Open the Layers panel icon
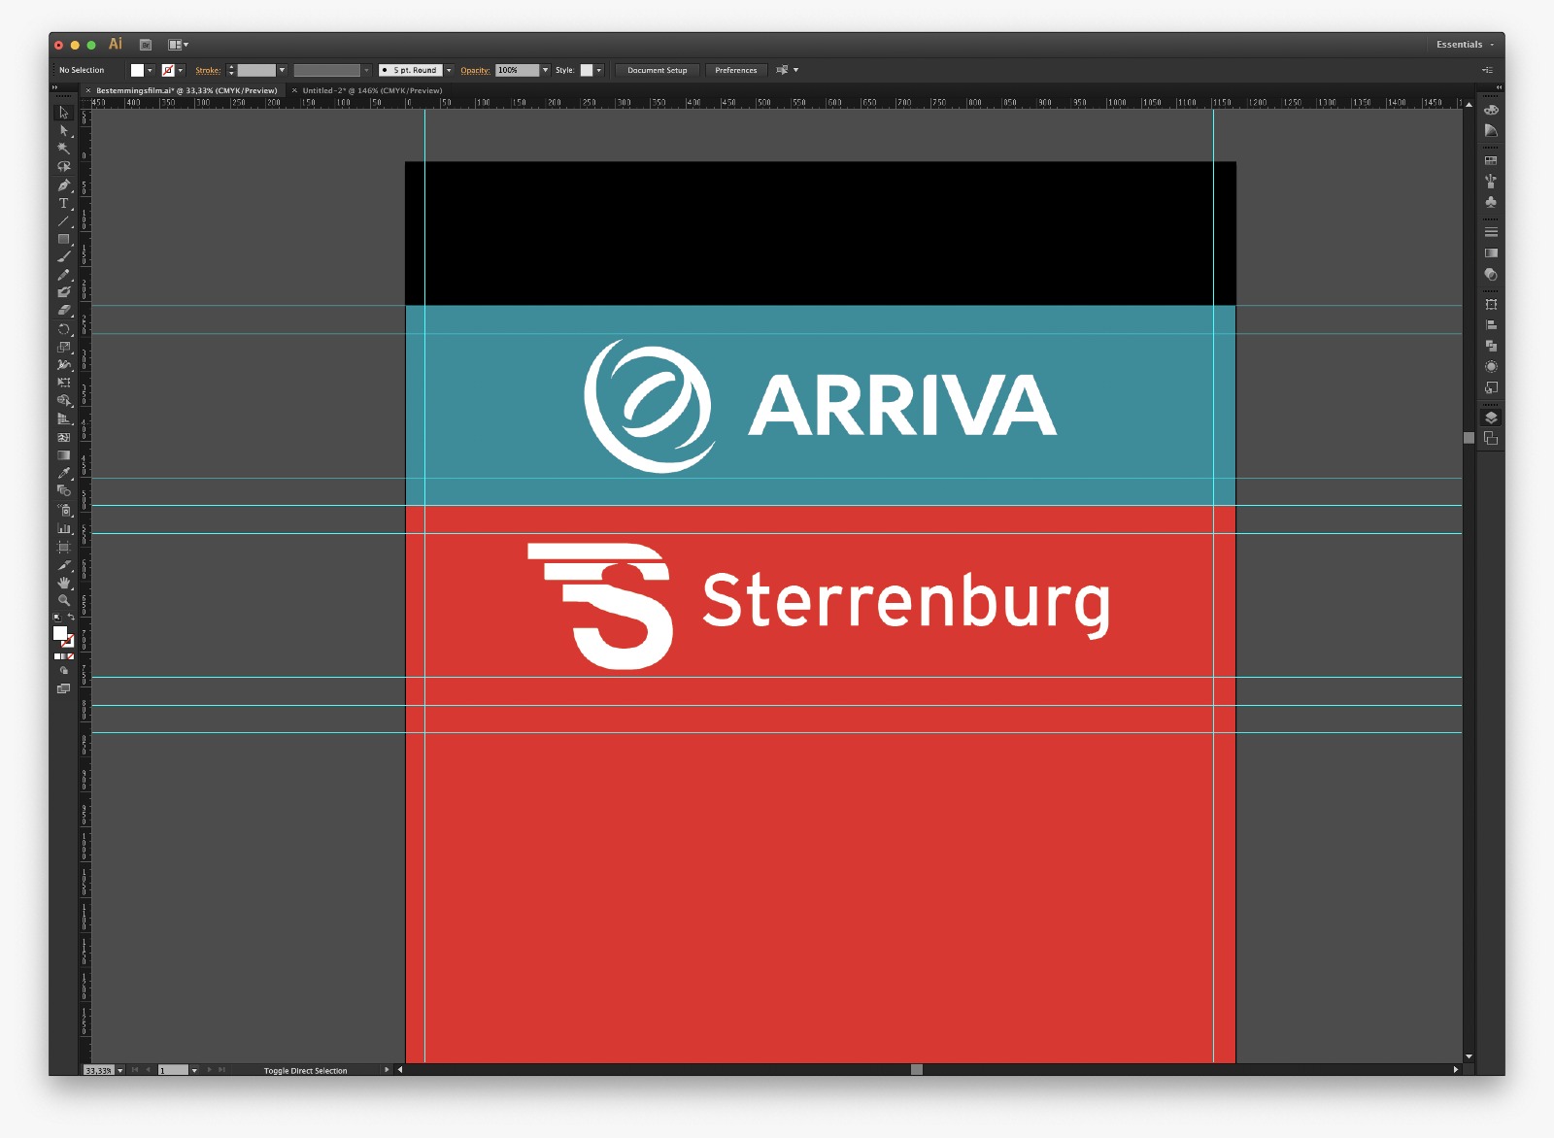The image size is (1554, 1138). [1491, 418]
